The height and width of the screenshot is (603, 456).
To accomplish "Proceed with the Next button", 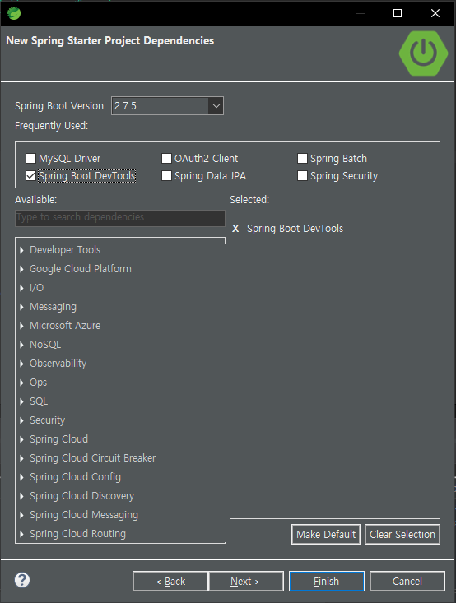I will (245, 581).
